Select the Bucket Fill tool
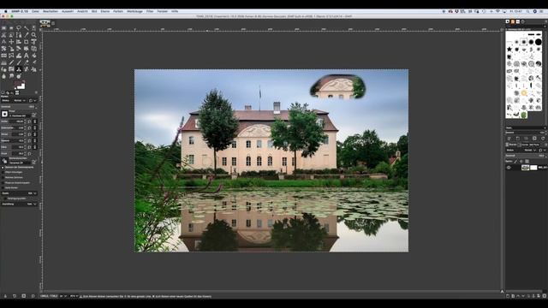Image resolution: width=548 pixels, height=308 pixels. tap(34, 55)
